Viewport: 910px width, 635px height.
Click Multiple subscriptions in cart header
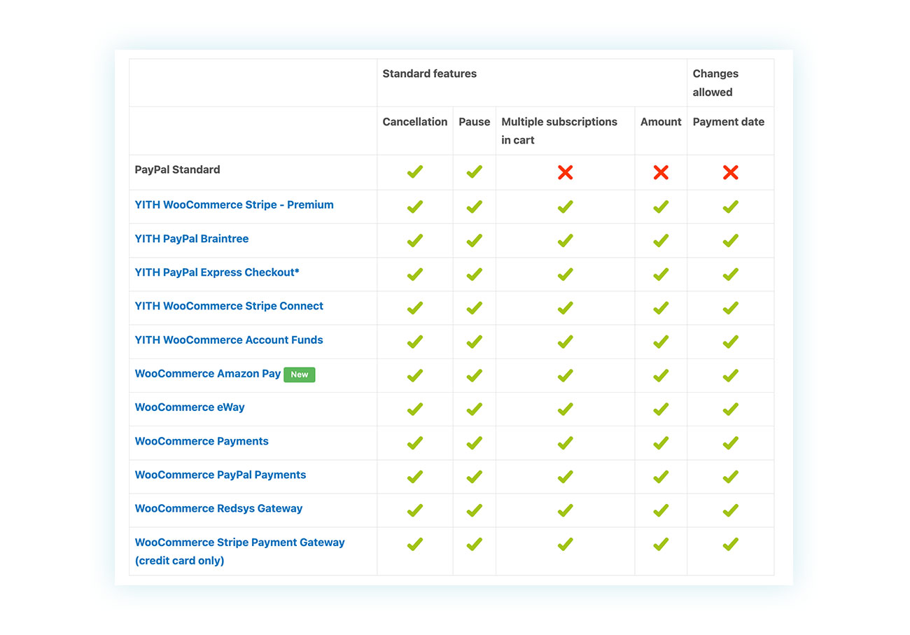pyautogui.click(x=559, y=131)
